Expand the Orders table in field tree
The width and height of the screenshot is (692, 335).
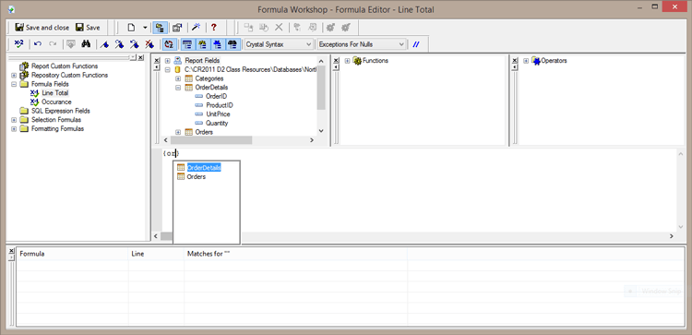(x=178, y=132)
